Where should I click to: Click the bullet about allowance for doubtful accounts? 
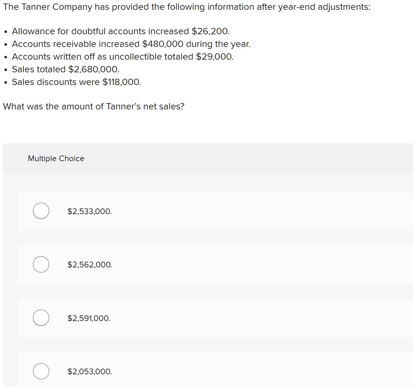pos(121,31)
